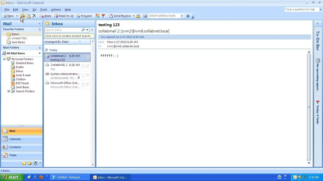Expand the To-Do Bar chevrons

coord(317,23)
